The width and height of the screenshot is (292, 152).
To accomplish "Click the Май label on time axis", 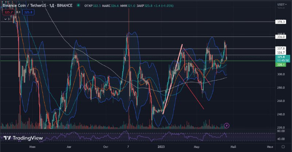I will coord(233,147).
